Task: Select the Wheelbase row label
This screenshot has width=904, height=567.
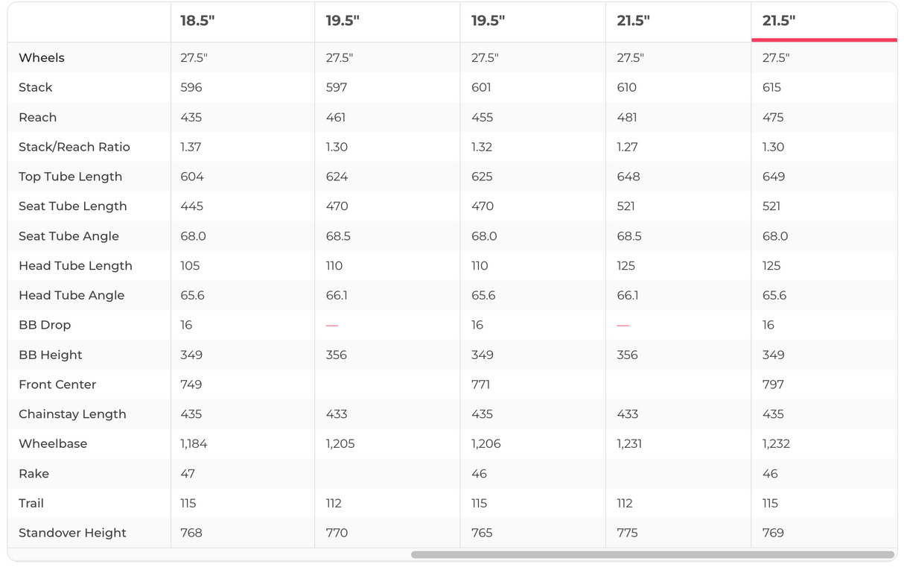Action: coord(53,443)
